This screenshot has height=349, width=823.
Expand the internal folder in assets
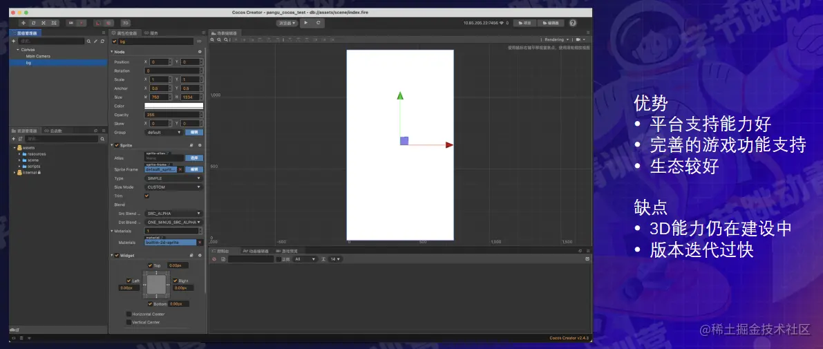pos(15,172)
